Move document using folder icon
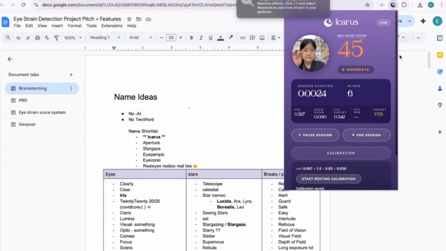Image resolution: width=446 pixels, height=251 pixels. (139, 19)
